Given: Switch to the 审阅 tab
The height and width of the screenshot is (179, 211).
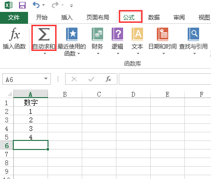Looking at the screenshot, I should click(x=179, y=18).
